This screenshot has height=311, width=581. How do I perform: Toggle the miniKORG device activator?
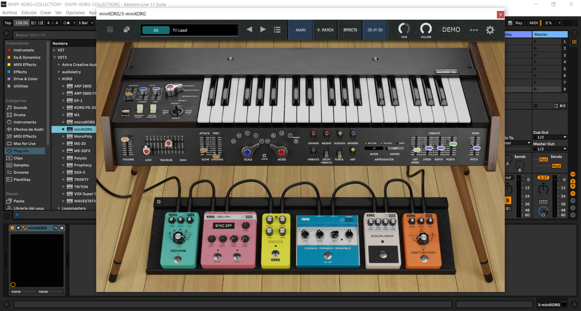click(x=13, y=228)
